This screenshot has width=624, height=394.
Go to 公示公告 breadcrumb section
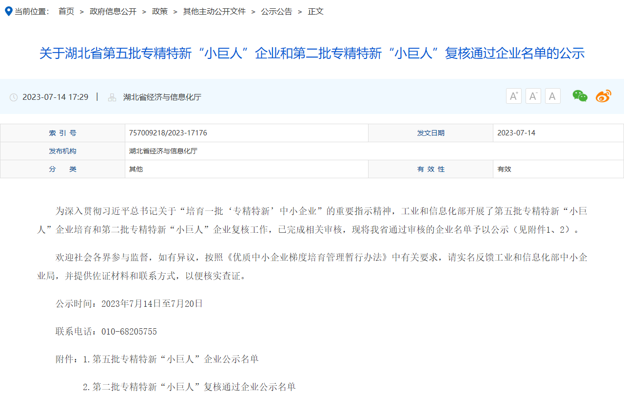(276, 11)
